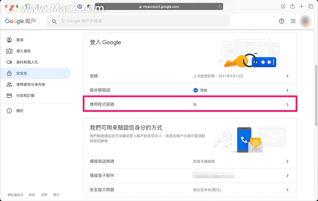The image size is (318, 201).
Task: Expand chevron on 安全提示問題 row
Action: [287, 190]
